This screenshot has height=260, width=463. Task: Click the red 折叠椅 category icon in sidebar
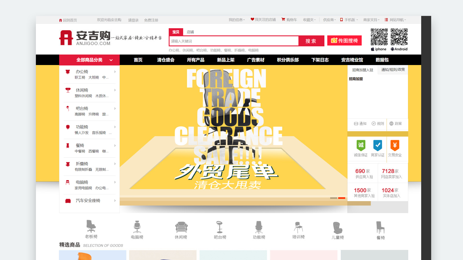(x=68, y=164)
